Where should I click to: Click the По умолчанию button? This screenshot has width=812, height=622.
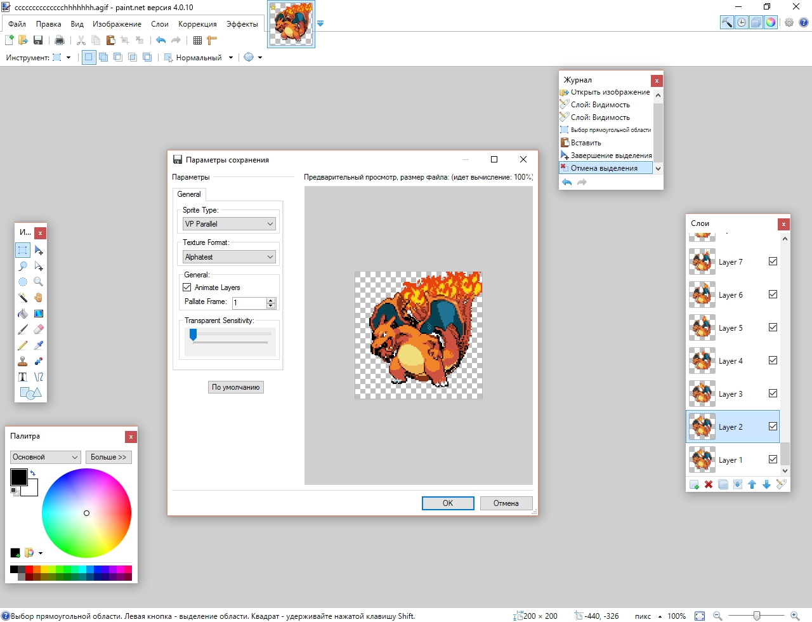236,387
